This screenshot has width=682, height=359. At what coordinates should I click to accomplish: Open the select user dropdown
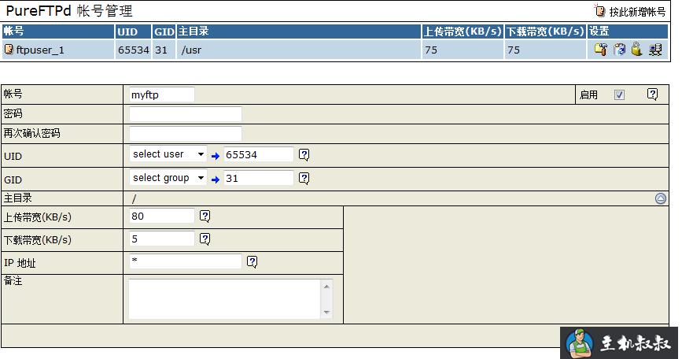pyautogui.click(x=168, y=154)
